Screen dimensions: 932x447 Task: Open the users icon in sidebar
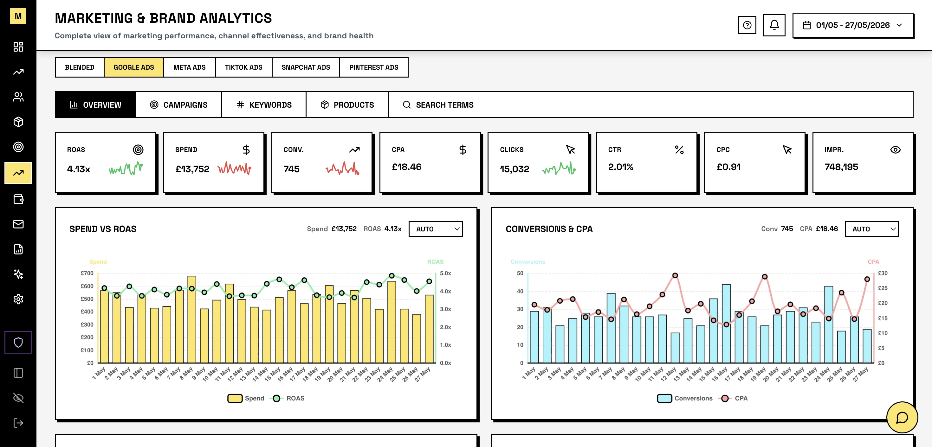pyautogui.click(x=18, y=97)
